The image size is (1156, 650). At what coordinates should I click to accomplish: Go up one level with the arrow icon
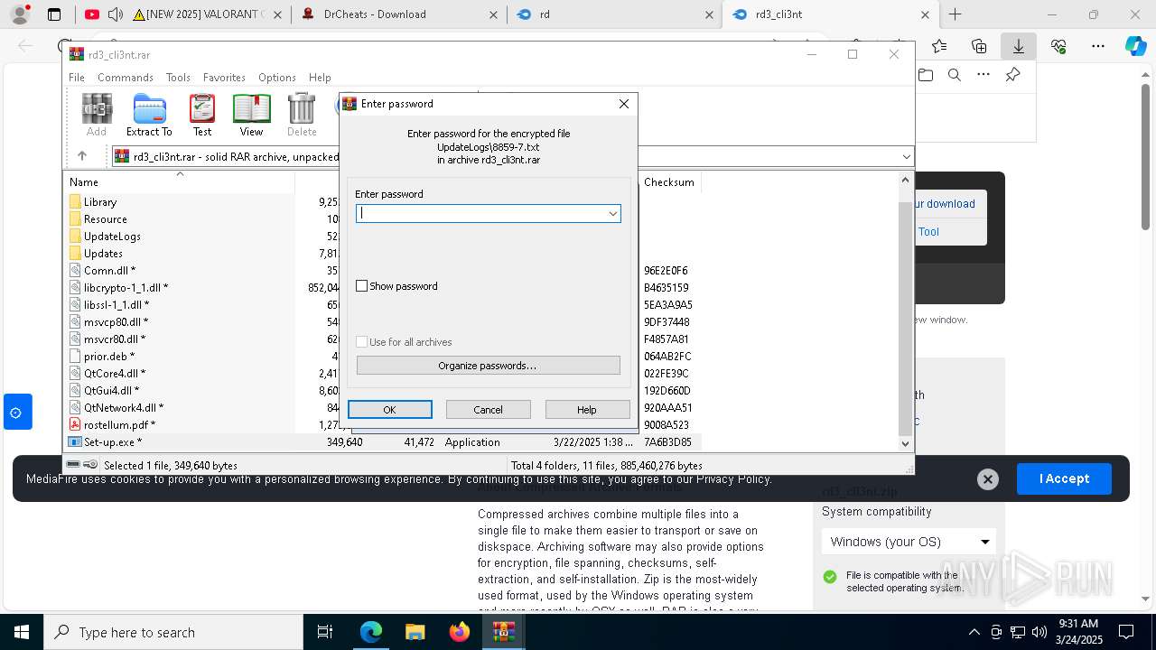81,156
